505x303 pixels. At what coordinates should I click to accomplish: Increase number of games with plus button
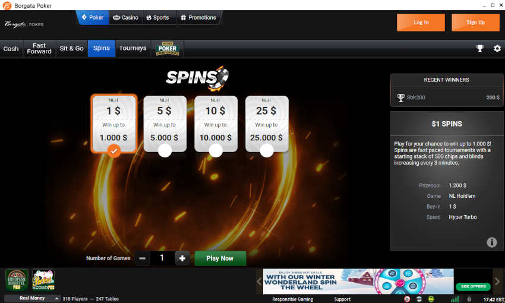click(182, 258)
